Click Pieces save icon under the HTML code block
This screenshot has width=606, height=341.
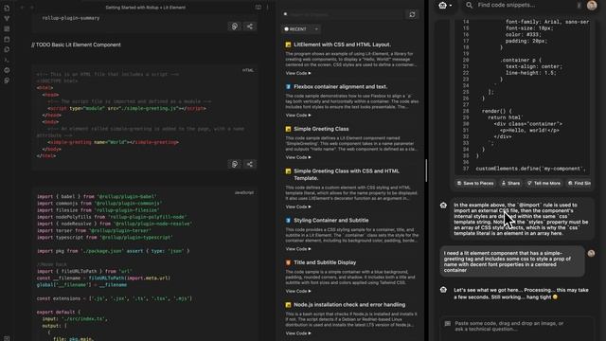coord(235,164)
